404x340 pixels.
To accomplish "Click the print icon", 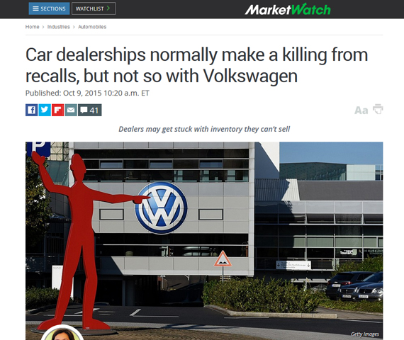I will 378,109.
